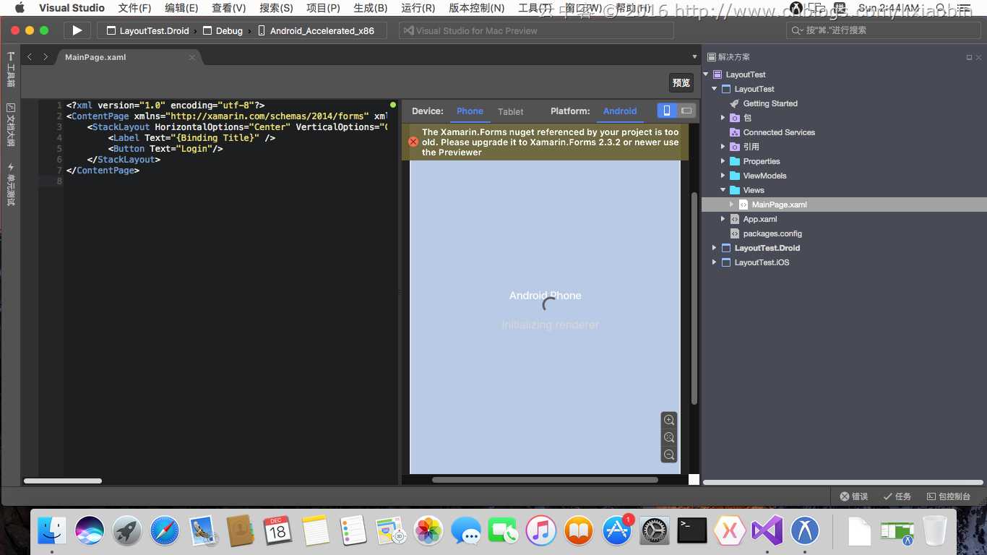987x555 pixels.
Task: Open the LayoutTest.Droid startup project dropdown
Action: click(147, 30)
